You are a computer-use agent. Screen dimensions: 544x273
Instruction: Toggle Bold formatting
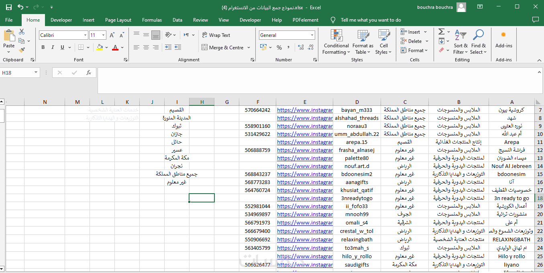pos(43,47)
